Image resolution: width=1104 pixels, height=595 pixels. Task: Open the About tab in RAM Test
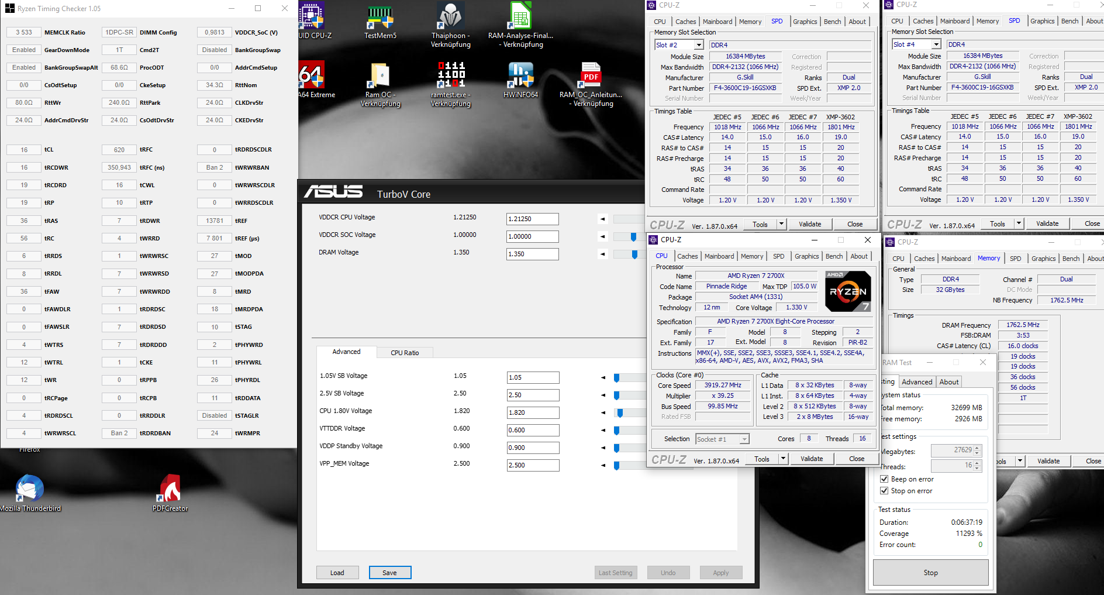pos(949,382)
